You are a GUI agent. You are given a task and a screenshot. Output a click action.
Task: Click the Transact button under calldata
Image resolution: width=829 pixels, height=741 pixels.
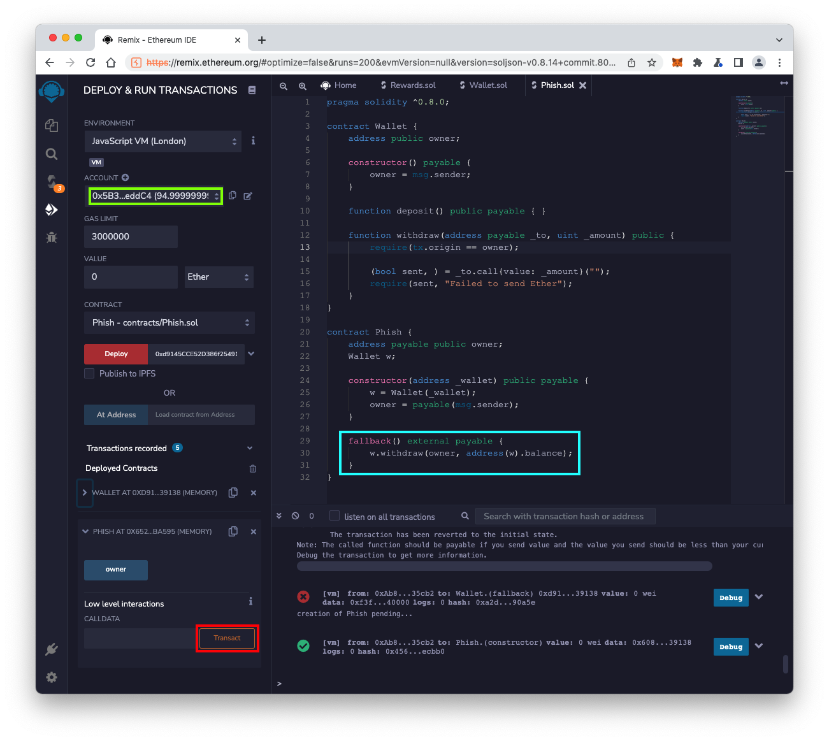tap(227, 638)
